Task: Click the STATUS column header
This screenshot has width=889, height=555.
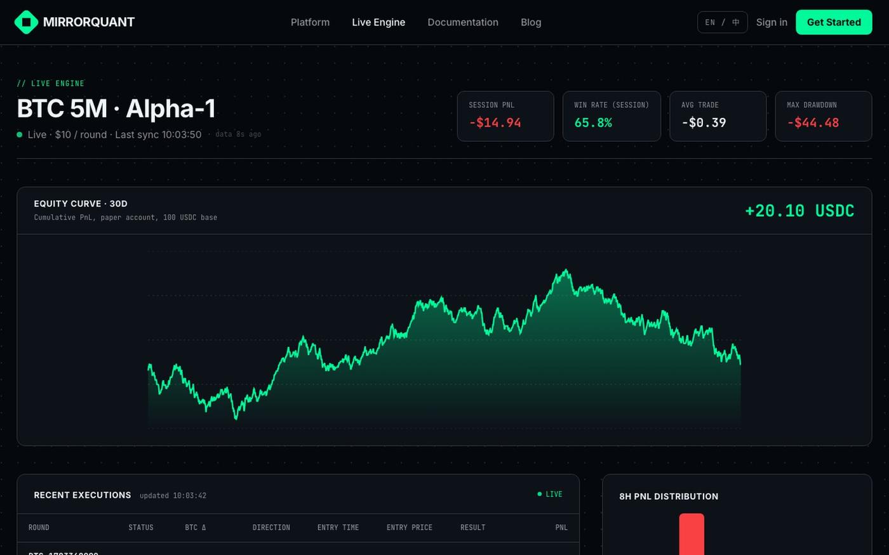Action: [x=141, y=528]
